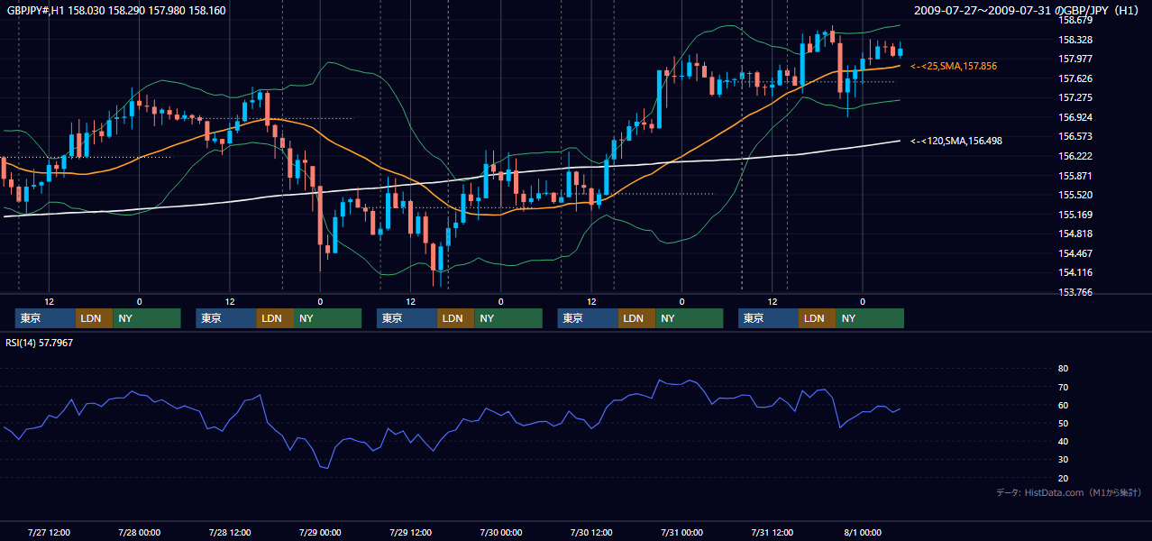Click RSI scale value 20

click(1064, 478)
